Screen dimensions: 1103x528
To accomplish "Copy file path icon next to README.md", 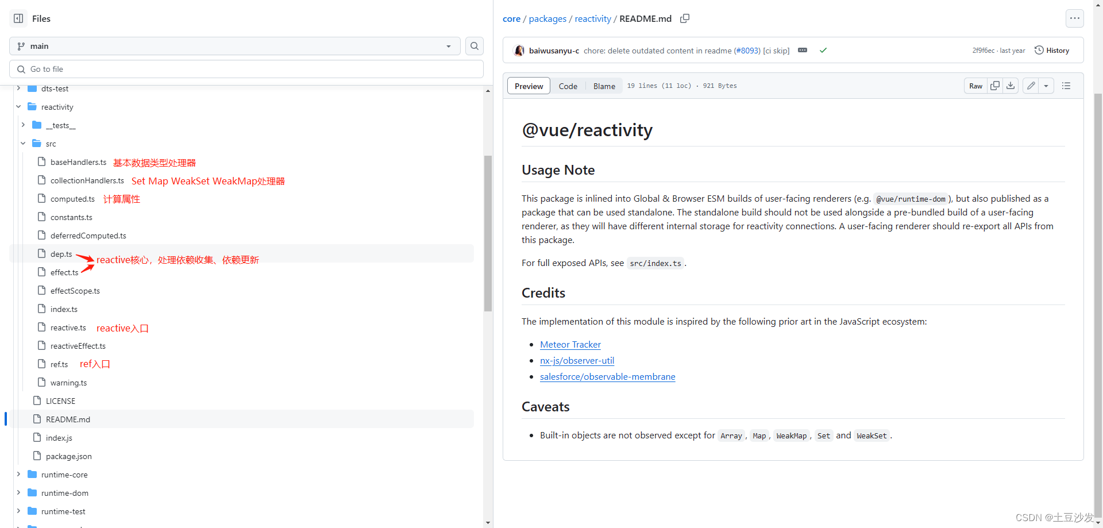I will 685,18.
